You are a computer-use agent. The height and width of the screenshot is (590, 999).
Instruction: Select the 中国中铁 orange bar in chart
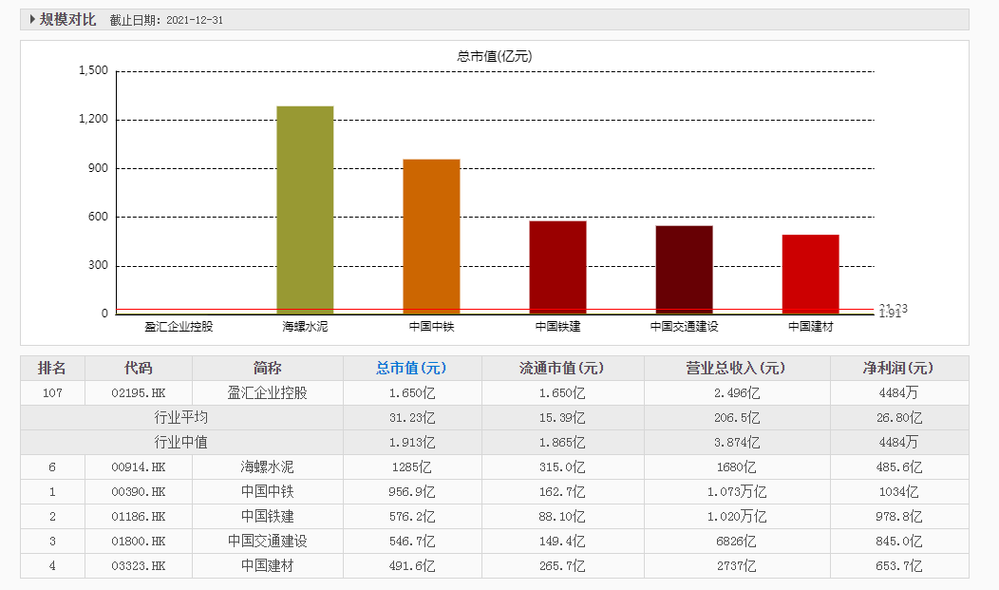tap(431, 237)
